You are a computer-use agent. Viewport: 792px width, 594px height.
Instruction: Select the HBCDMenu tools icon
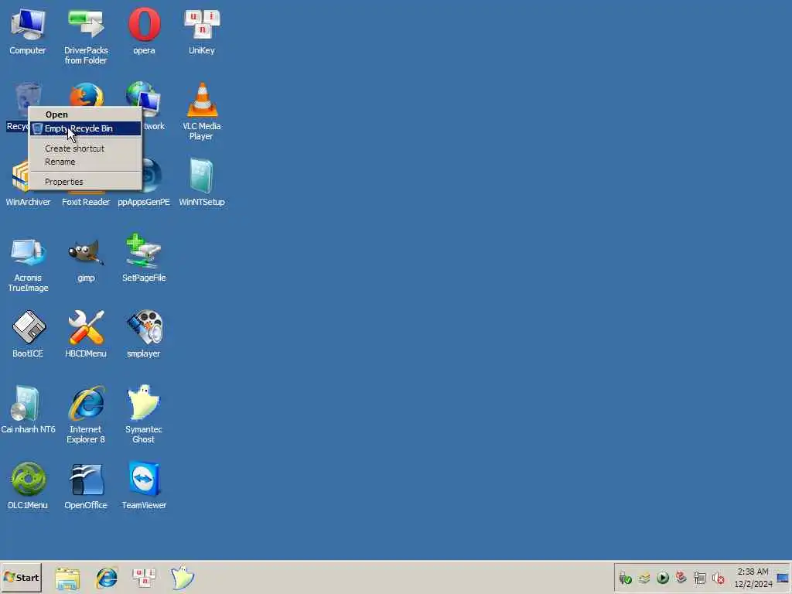tap(86, 334)
